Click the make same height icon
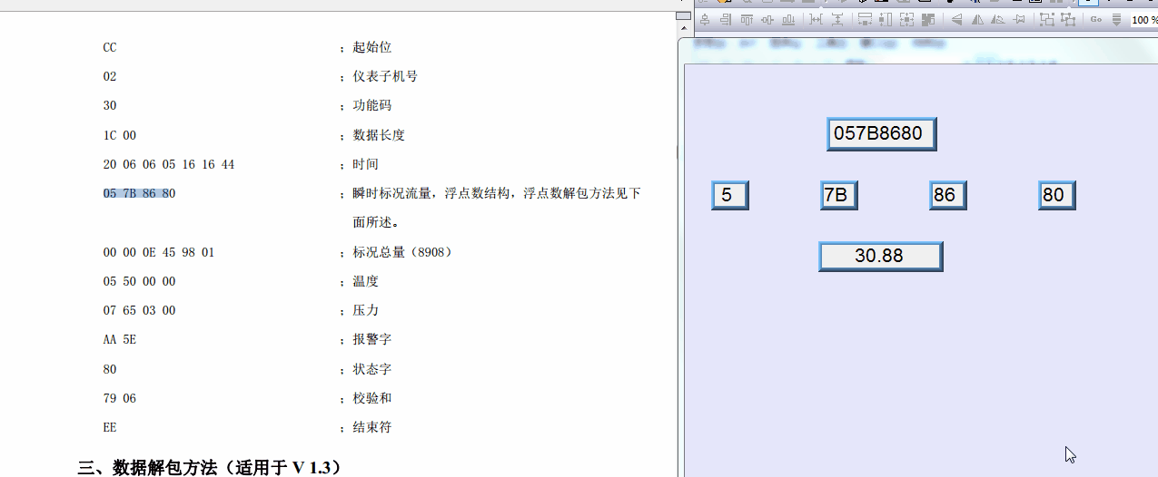Image resolution: width=1158 pixels, height=477 pixels. [x=886, y=19]
